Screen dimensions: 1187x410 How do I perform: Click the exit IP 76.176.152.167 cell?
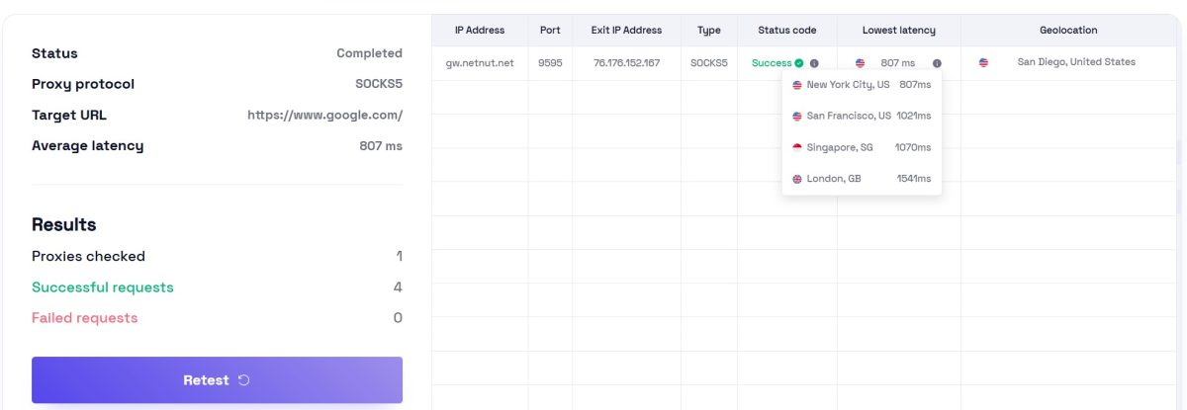pos(626,63)
